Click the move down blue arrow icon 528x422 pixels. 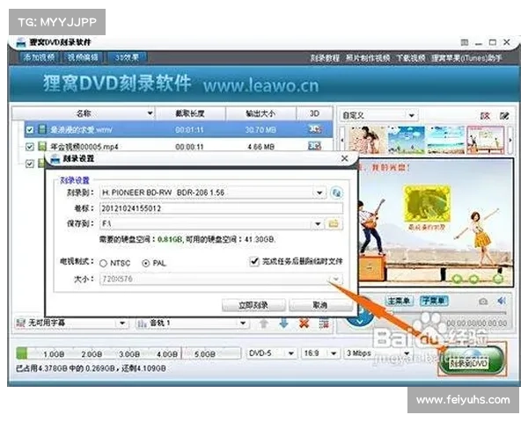pyautogui.click(x=284, y=324)
